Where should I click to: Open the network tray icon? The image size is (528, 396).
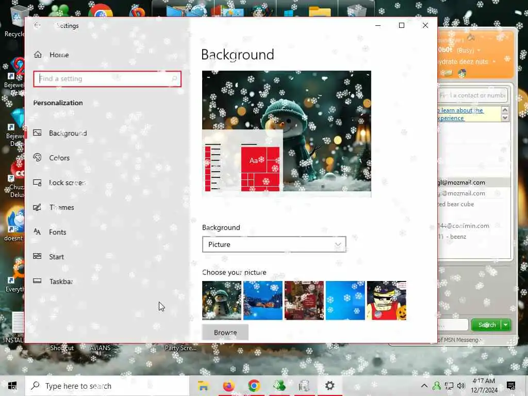click(449, 386)
